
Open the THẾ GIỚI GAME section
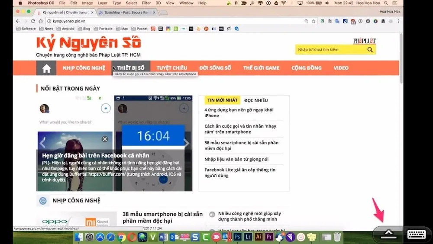click(x=261, y=68)
